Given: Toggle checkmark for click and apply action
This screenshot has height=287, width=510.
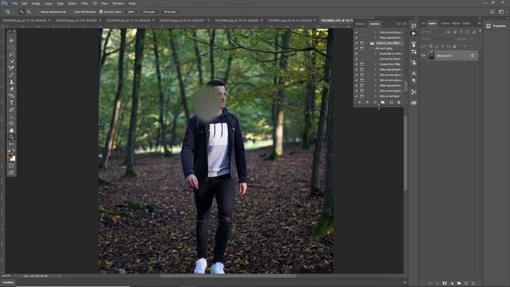Looking at the screenshot, I should click(356, 48).
